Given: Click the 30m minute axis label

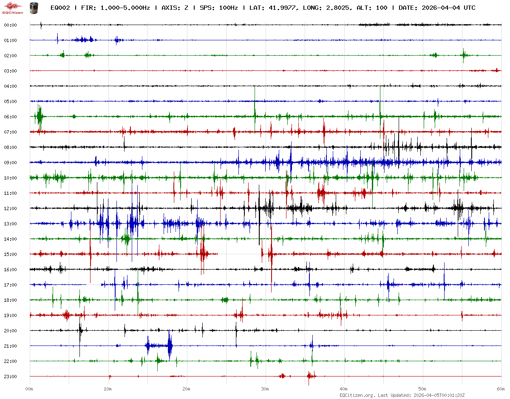Looking at the screenshot, I should (x=265, y=389).
